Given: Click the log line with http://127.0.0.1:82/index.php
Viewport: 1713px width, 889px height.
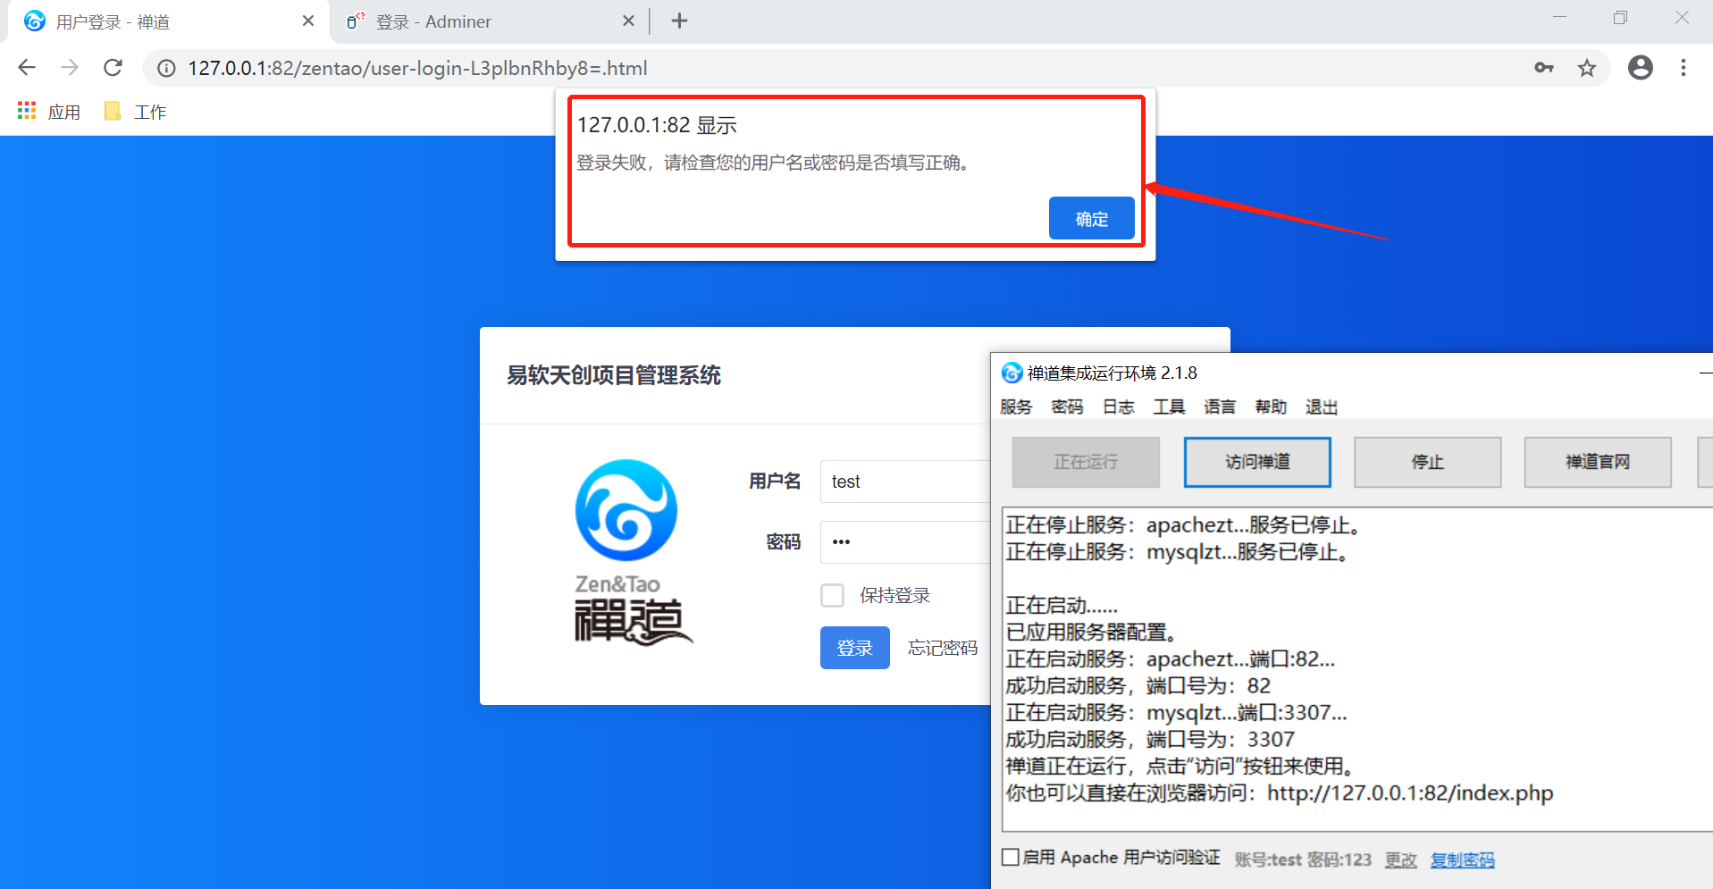Looking at the screenshot, I should point(1280,793).
